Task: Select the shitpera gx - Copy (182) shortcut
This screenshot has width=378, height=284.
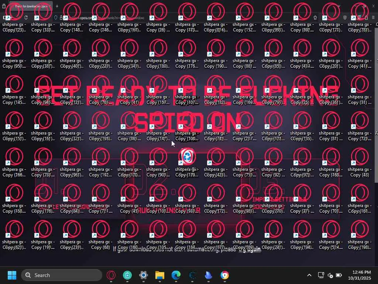Action: pos(216,90)
